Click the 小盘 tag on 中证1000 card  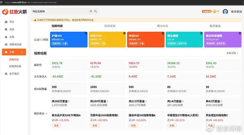(103, 43)
